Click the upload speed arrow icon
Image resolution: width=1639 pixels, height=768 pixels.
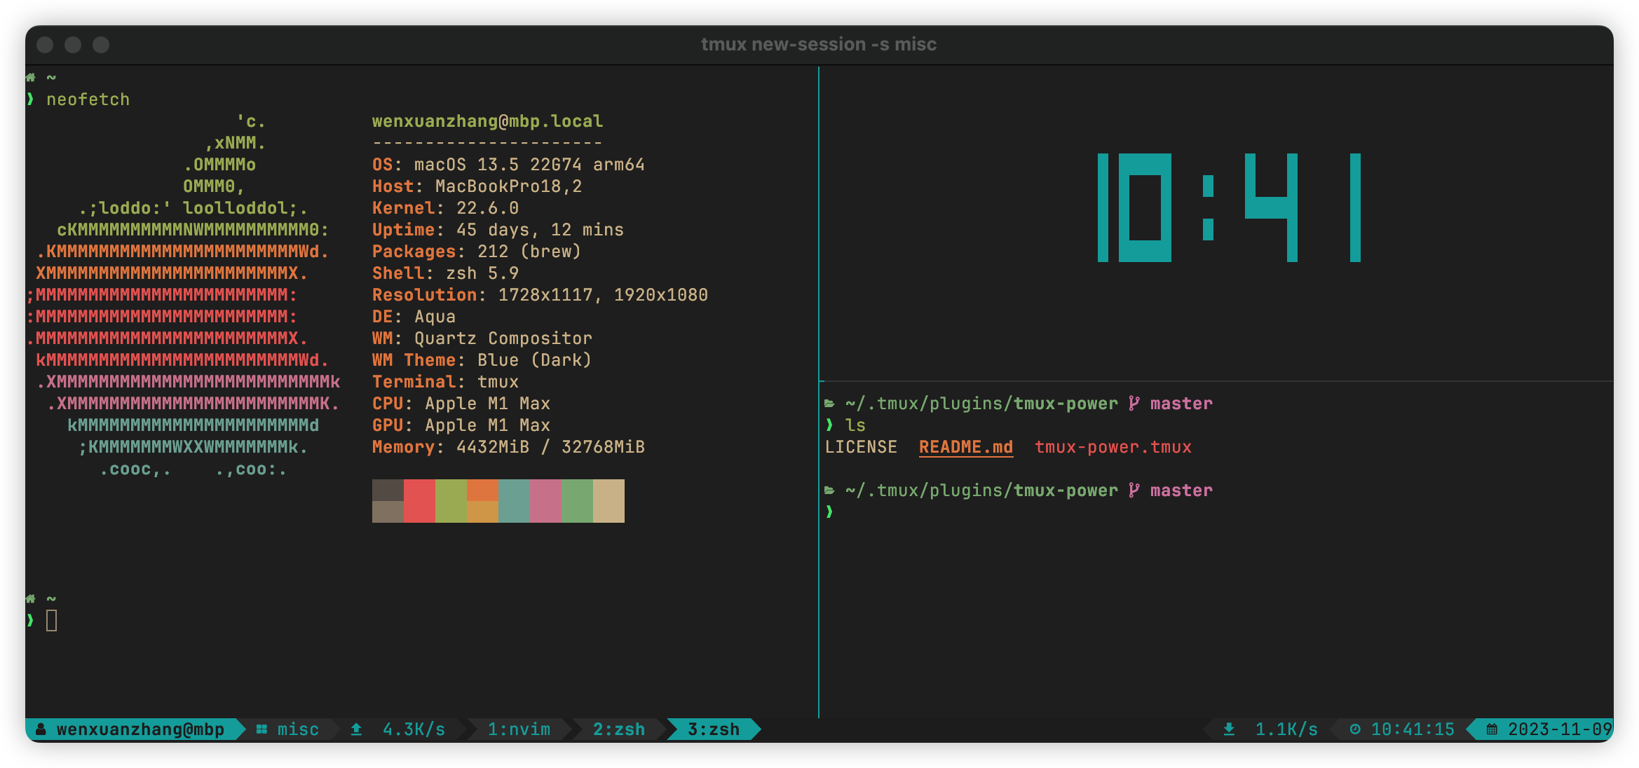point(356,729)
